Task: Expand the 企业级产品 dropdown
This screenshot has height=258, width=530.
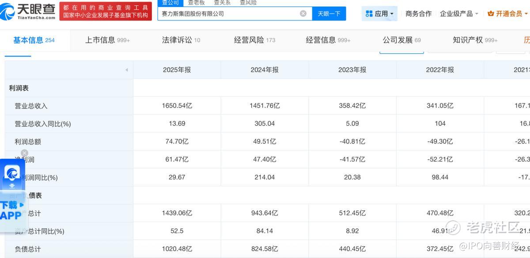Action: pos(459,14)
